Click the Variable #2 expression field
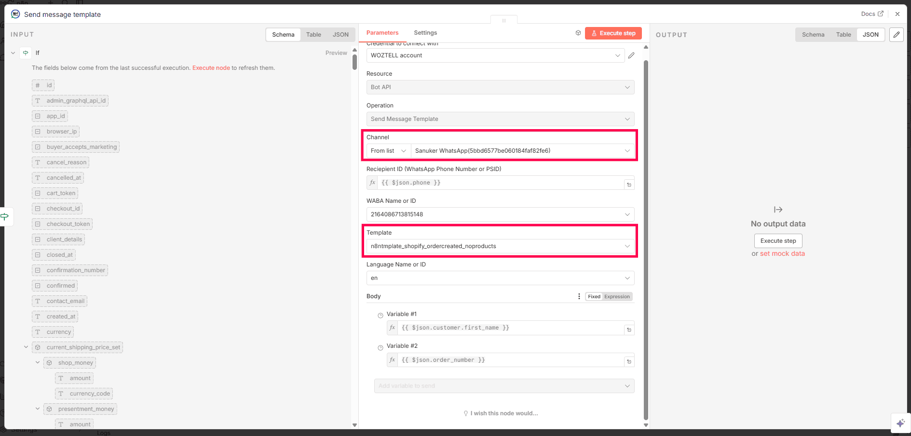 pyautogui.click(x=510, y=360)
